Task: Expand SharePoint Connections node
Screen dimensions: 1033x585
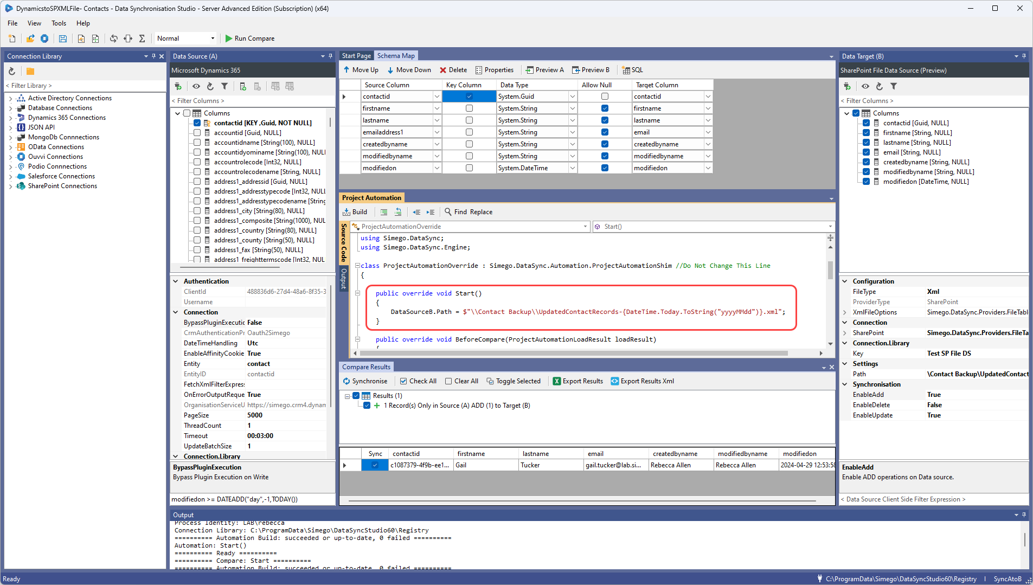Action: [x=11, y=186]
